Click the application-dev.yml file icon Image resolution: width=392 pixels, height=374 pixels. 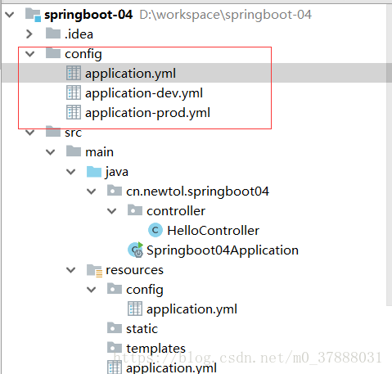tap(74, 92)
